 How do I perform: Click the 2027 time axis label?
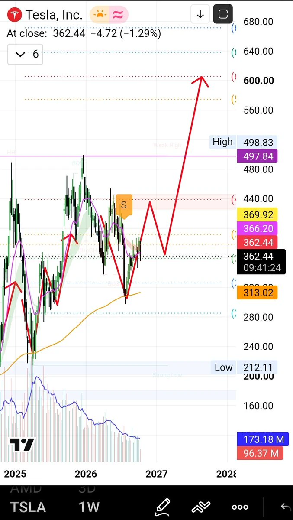[157, 474]
